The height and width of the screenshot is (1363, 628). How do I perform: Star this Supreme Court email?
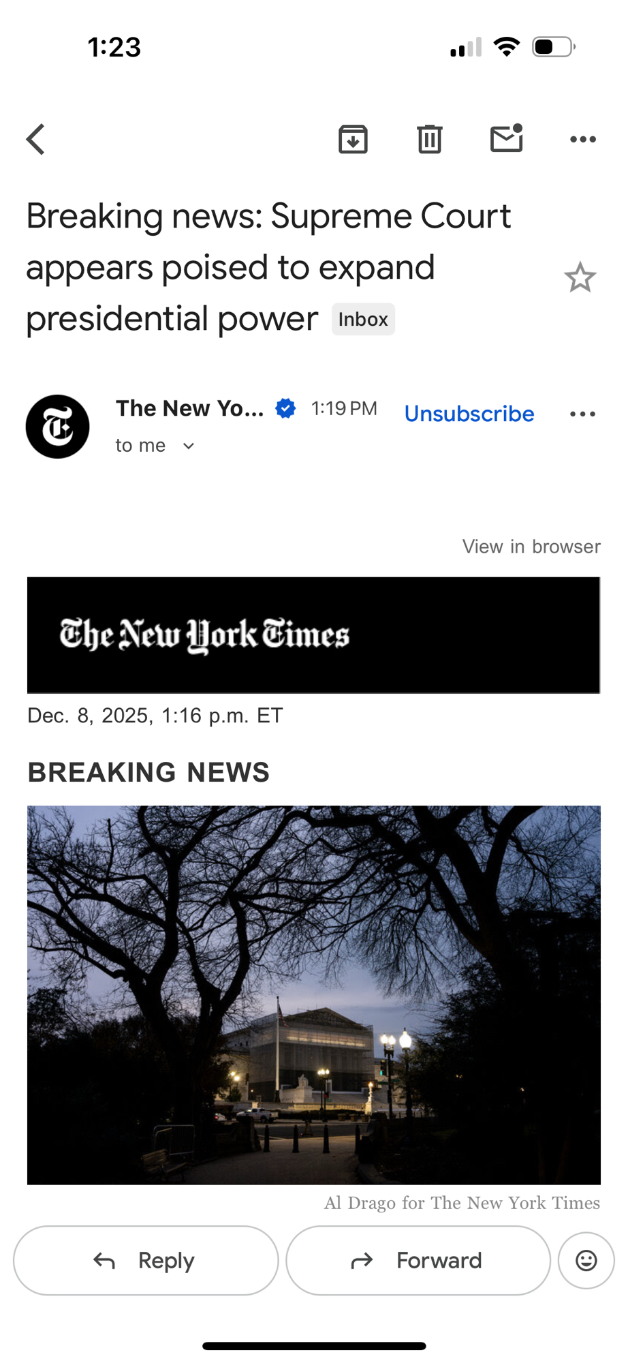580,277
